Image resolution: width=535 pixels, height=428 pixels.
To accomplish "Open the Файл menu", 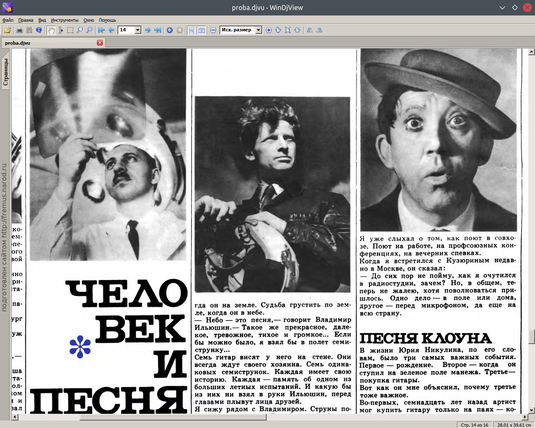I will (x=8, y=20).
